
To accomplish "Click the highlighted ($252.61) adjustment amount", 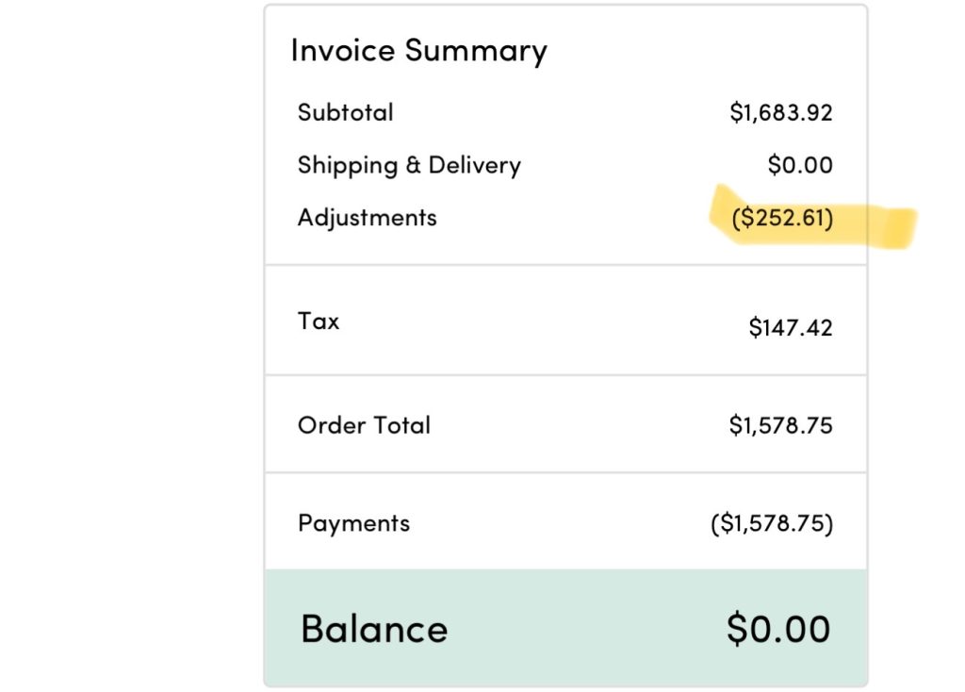I will (782, 219).
